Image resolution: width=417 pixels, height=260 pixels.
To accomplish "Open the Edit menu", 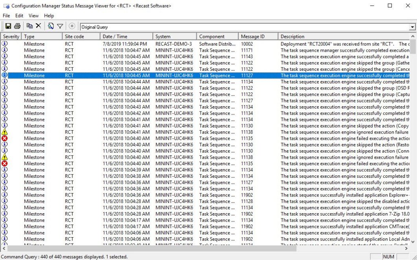I will 19,15.
